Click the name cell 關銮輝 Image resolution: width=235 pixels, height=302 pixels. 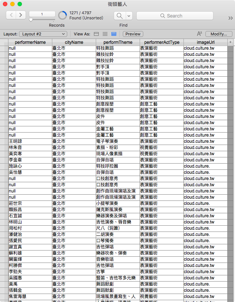click(30, 259)
